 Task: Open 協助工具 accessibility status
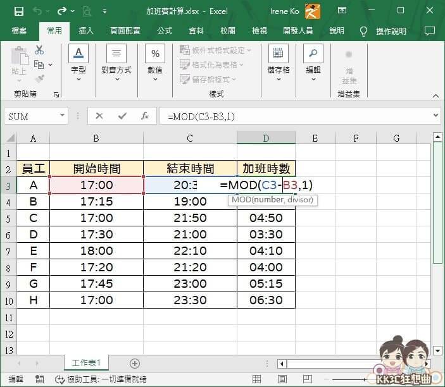coord(101,379)
